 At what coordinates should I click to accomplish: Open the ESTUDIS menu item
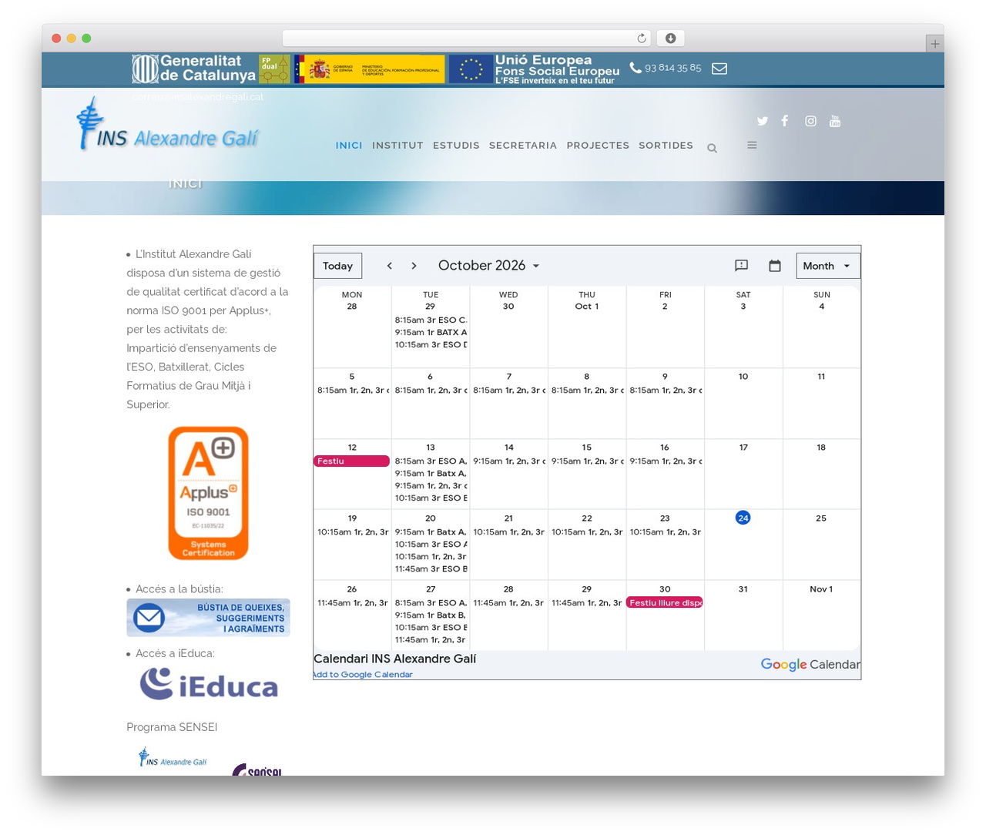tap(456, 146)
